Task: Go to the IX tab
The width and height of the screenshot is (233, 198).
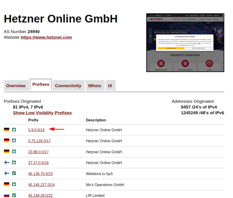Action: pos(111,86)
